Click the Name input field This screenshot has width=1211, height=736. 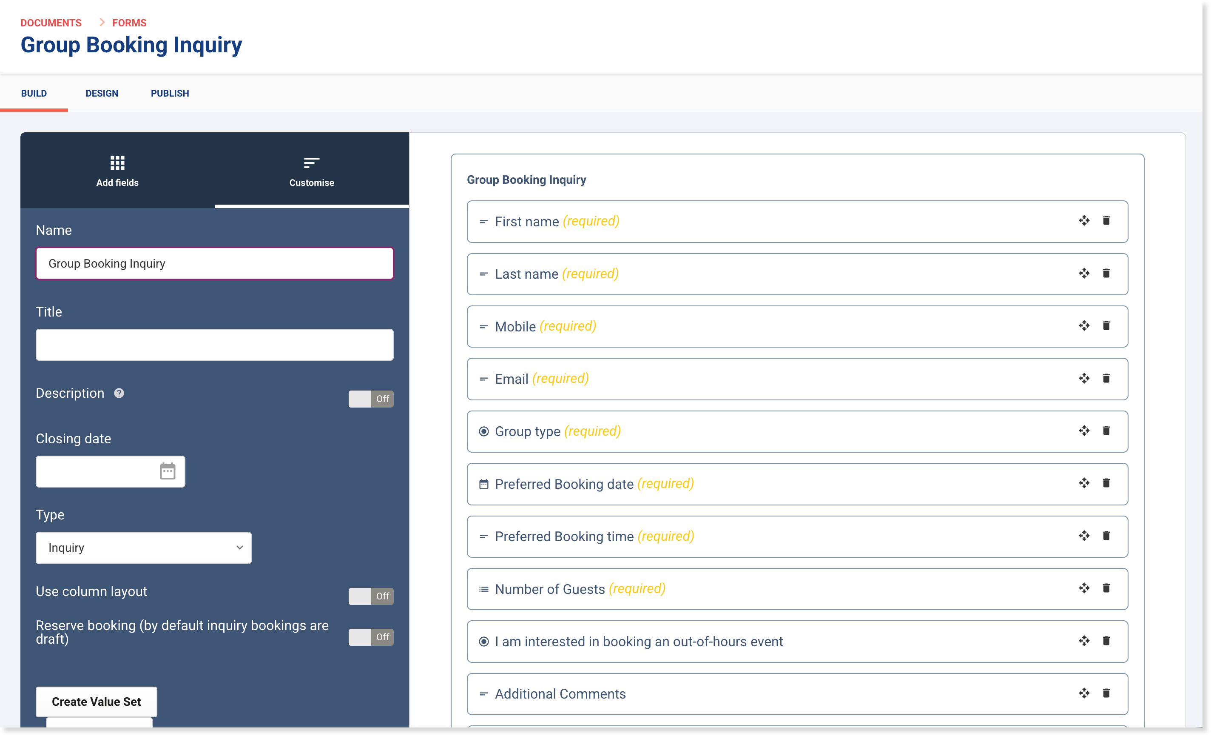point(215,263)
